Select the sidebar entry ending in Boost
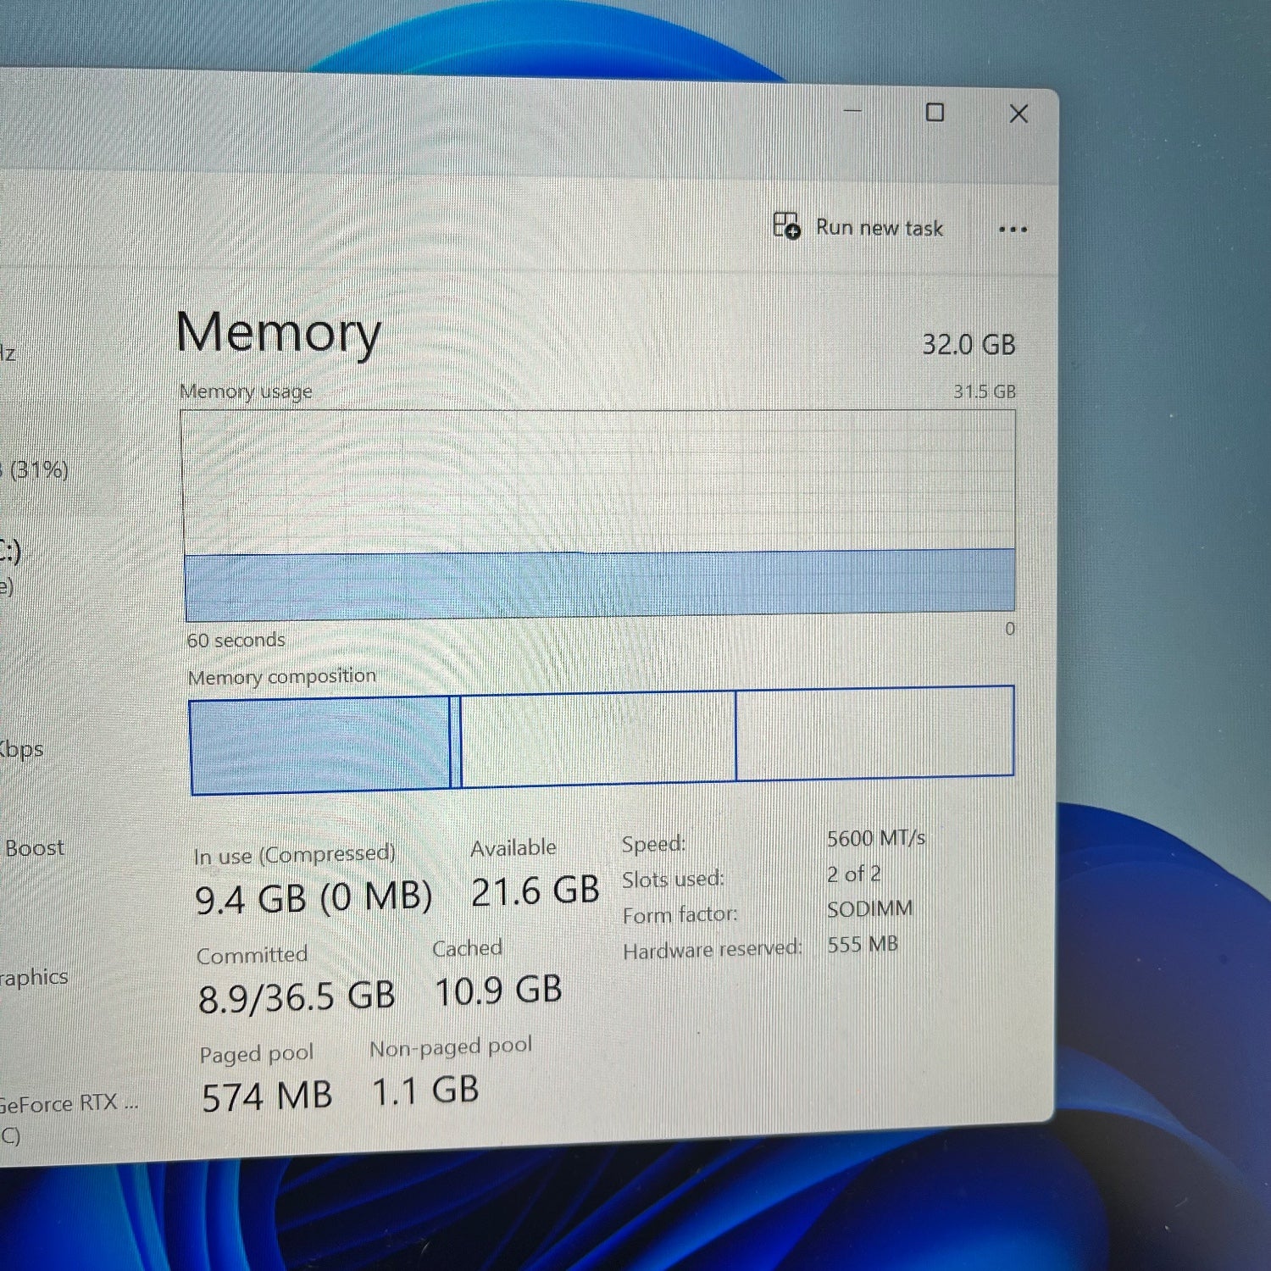1271x1271 pixels. (34, 848)
